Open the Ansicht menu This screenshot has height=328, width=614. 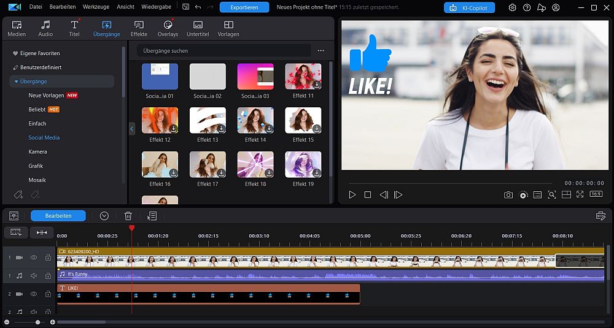tap(125, 7)
